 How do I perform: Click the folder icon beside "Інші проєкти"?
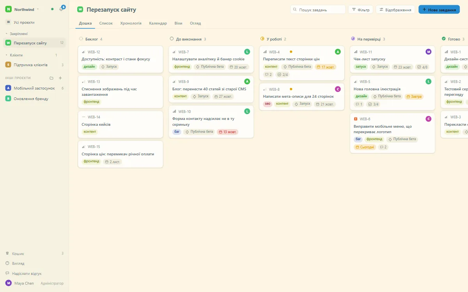pos(51,78)
